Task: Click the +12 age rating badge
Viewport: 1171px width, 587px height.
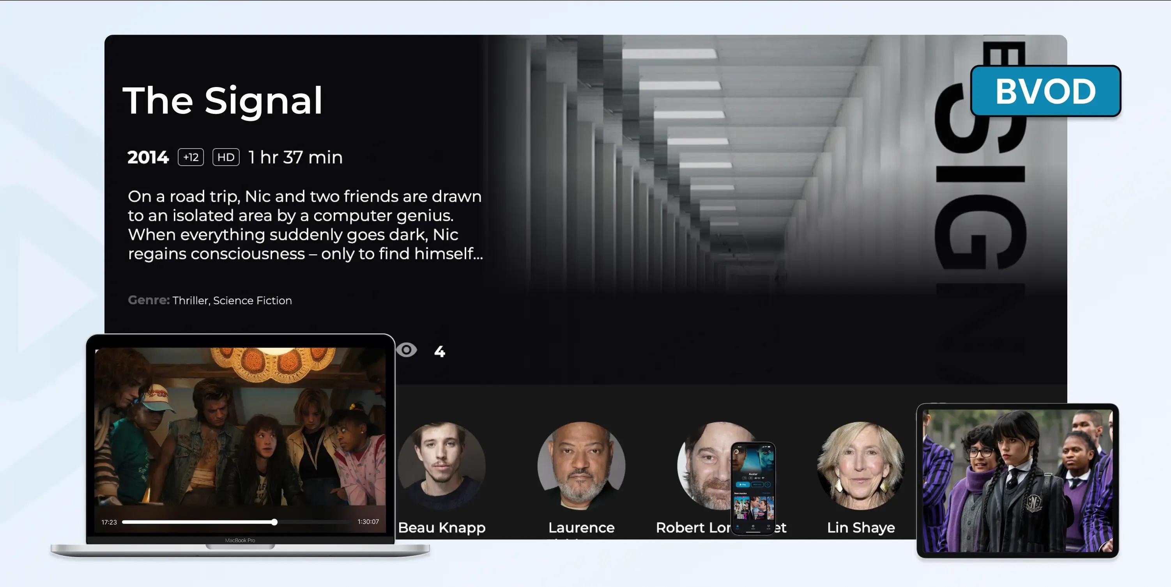Action: (191, 157)
